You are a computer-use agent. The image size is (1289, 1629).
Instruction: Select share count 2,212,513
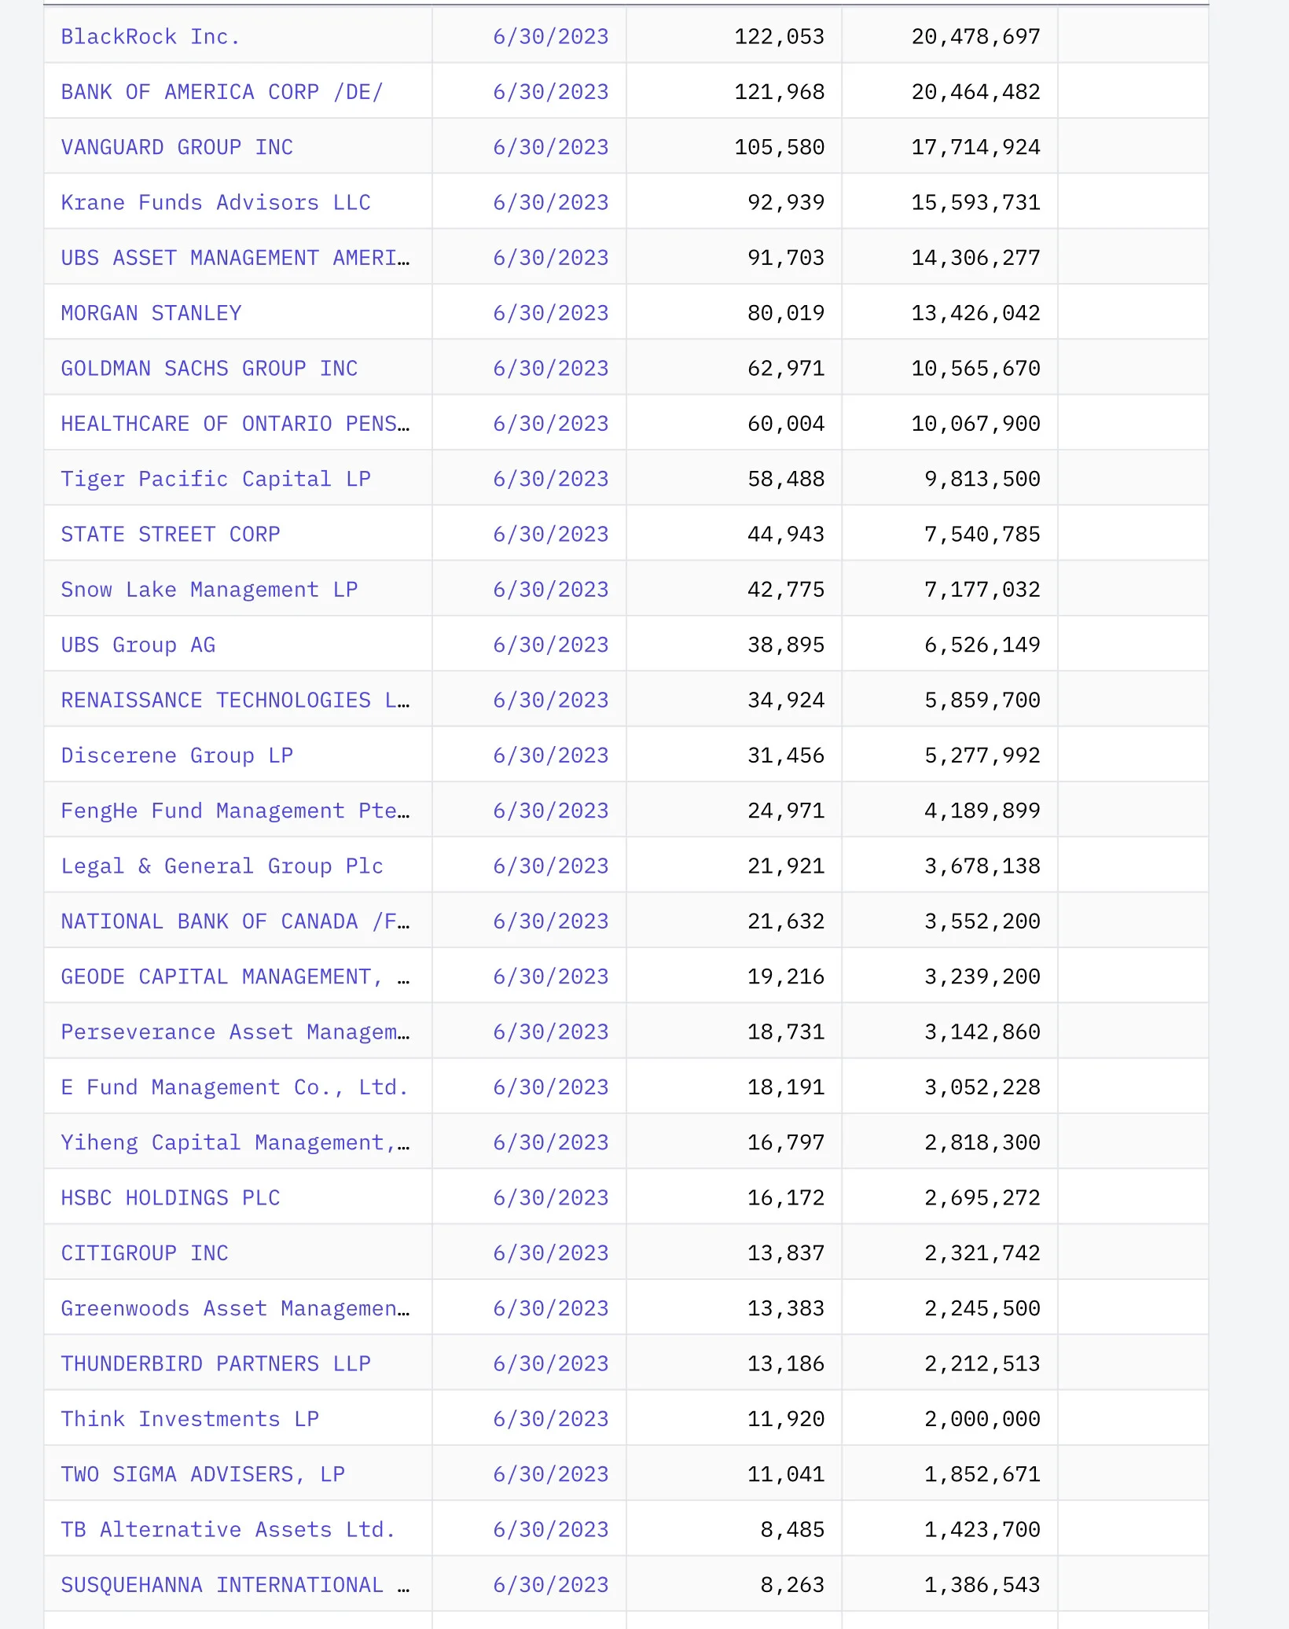click(982, 1364)
